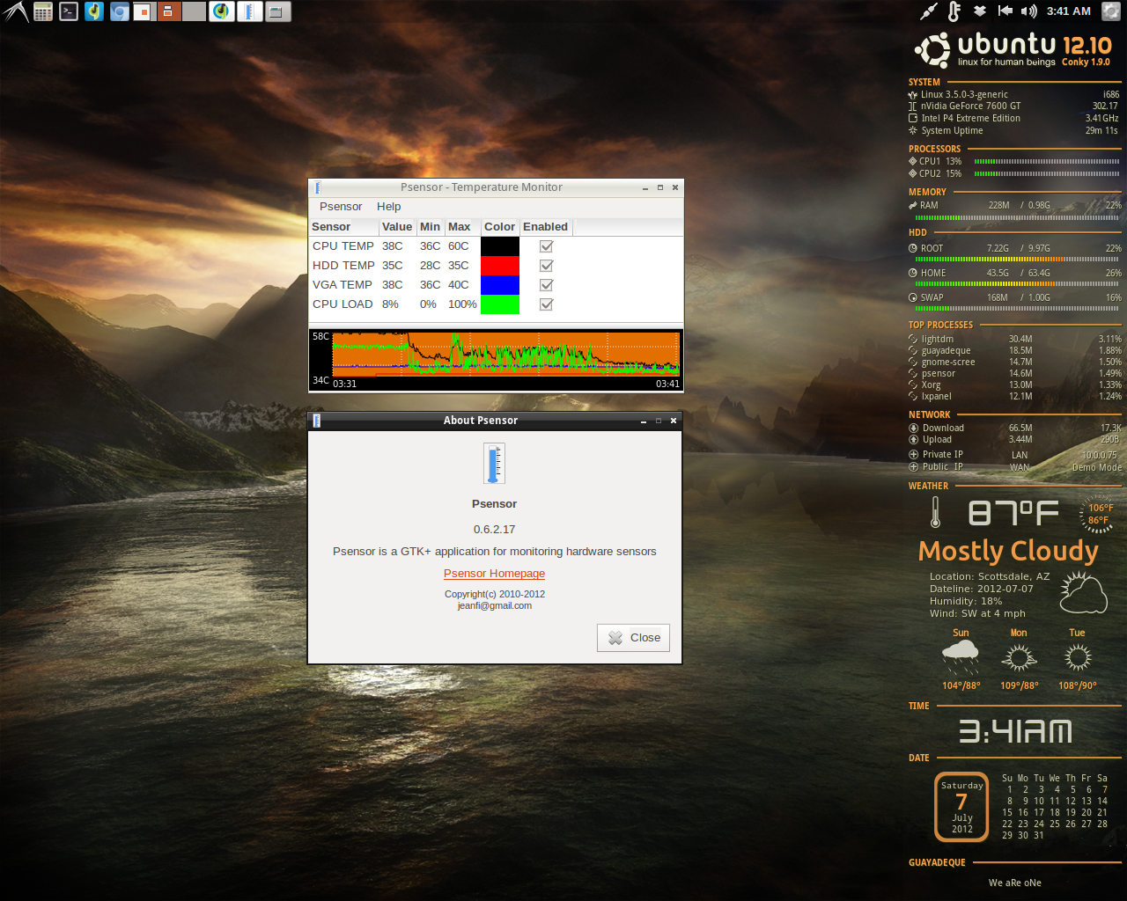Disable the CPU TEMP sensor checkbox

pyautogui.click(x=546, y=246)
